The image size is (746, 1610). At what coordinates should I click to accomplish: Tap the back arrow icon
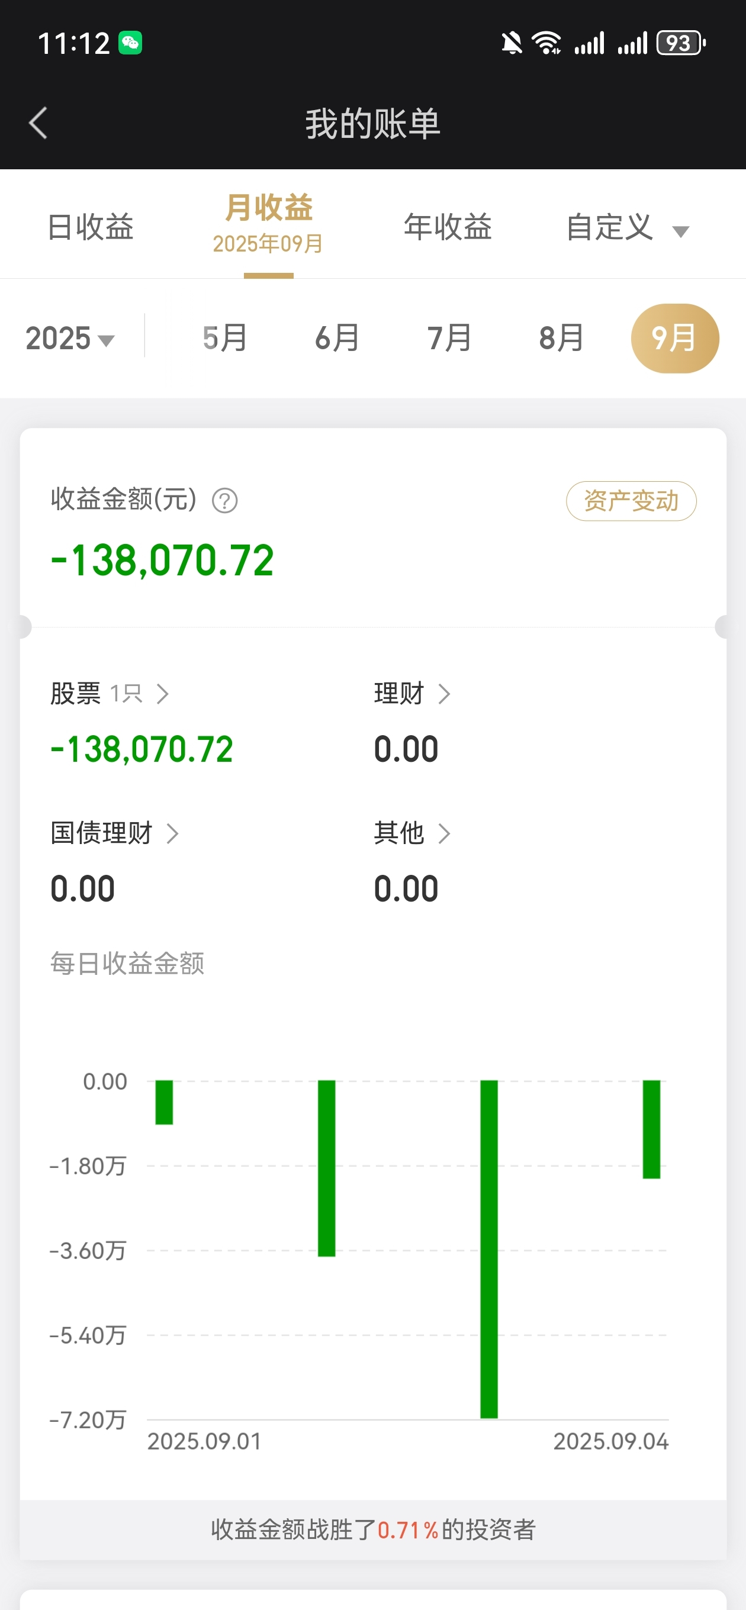coord(38,123)
